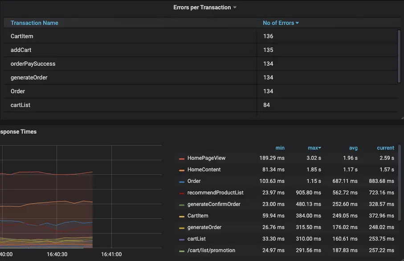Screen dimensions: 404x261
Task: Sort by Transaction Name column header
Action: 34,23
